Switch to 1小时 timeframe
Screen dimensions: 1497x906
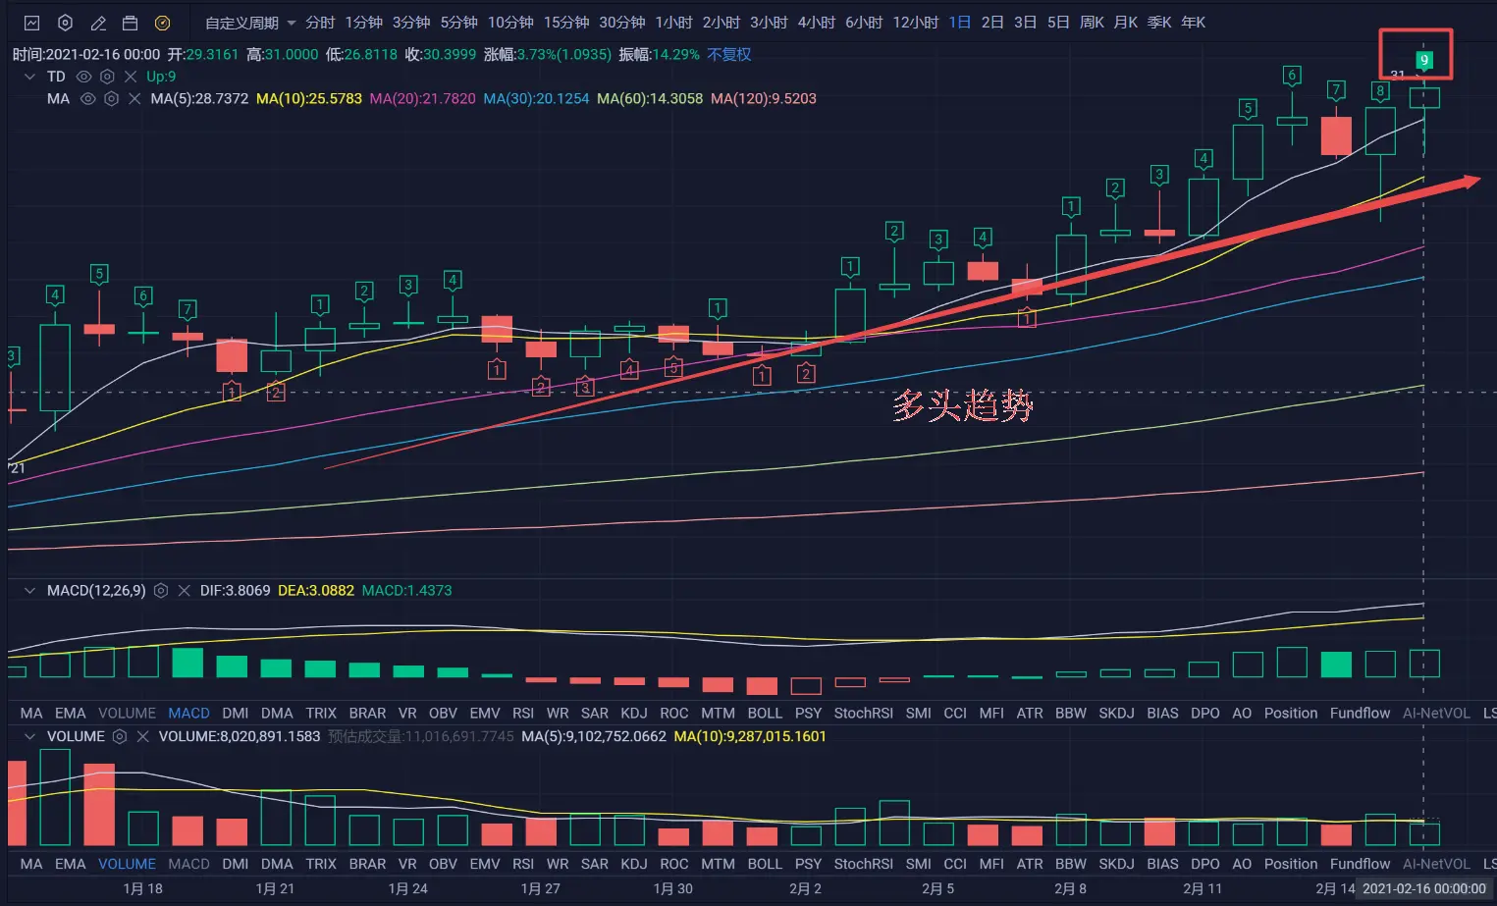[x=673, y=23]
